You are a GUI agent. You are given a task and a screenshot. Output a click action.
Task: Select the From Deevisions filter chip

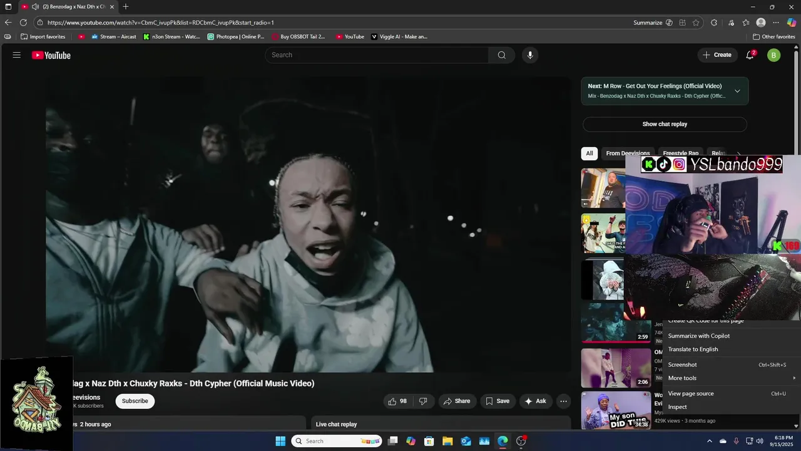tap(628, 153)
